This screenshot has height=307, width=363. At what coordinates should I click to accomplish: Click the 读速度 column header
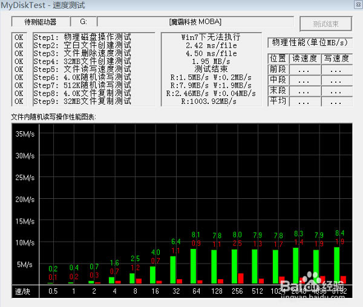coord(304,59)
